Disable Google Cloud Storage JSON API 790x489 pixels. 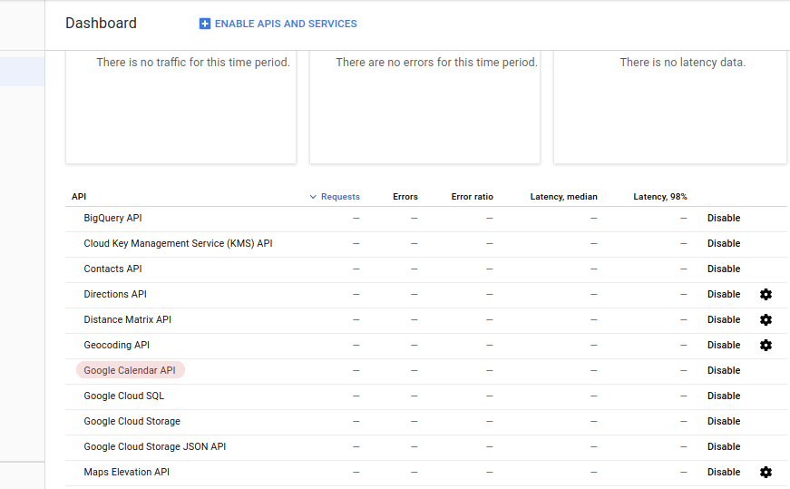[x=724, y=446]
